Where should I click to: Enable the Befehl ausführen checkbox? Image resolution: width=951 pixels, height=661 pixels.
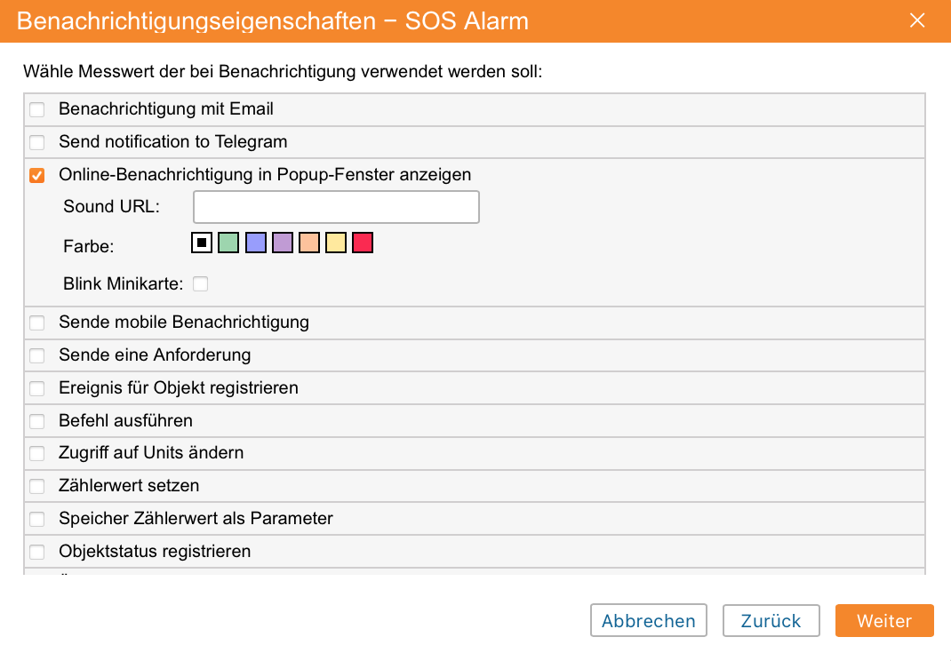coord(37,421)
